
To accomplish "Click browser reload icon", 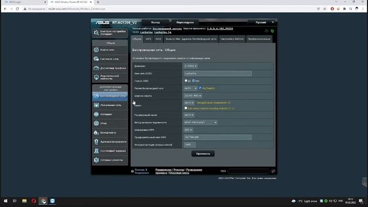I will click(x=17, y=9).
